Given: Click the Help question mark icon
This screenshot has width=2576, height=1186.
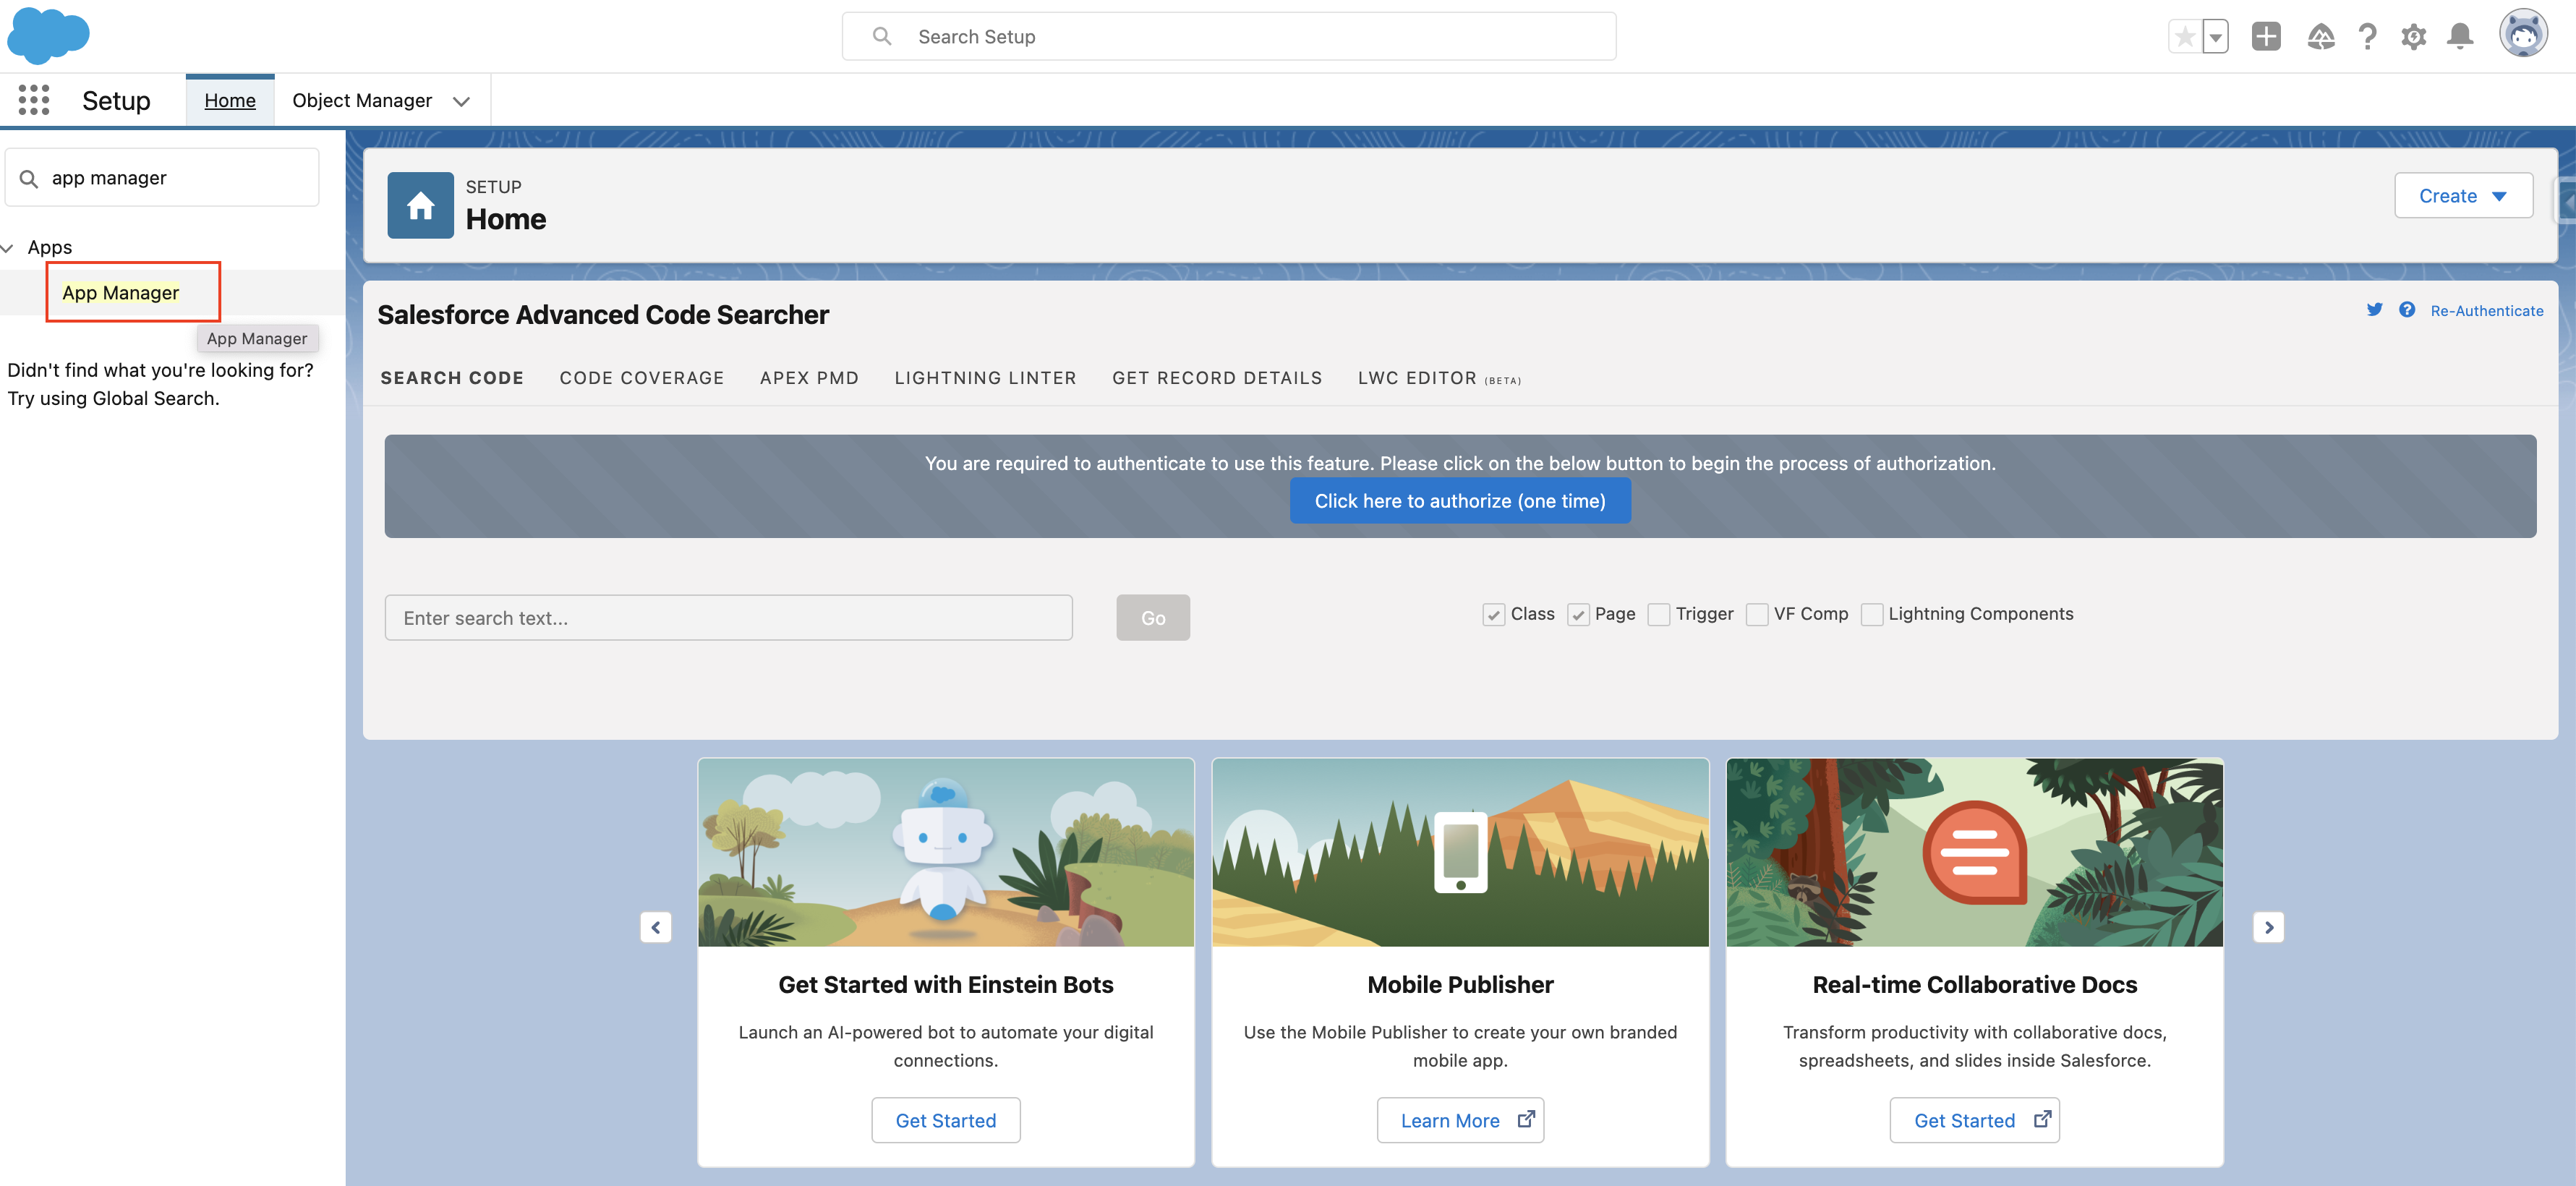Looking at the screenshot, I should [x=2367, y=37].
